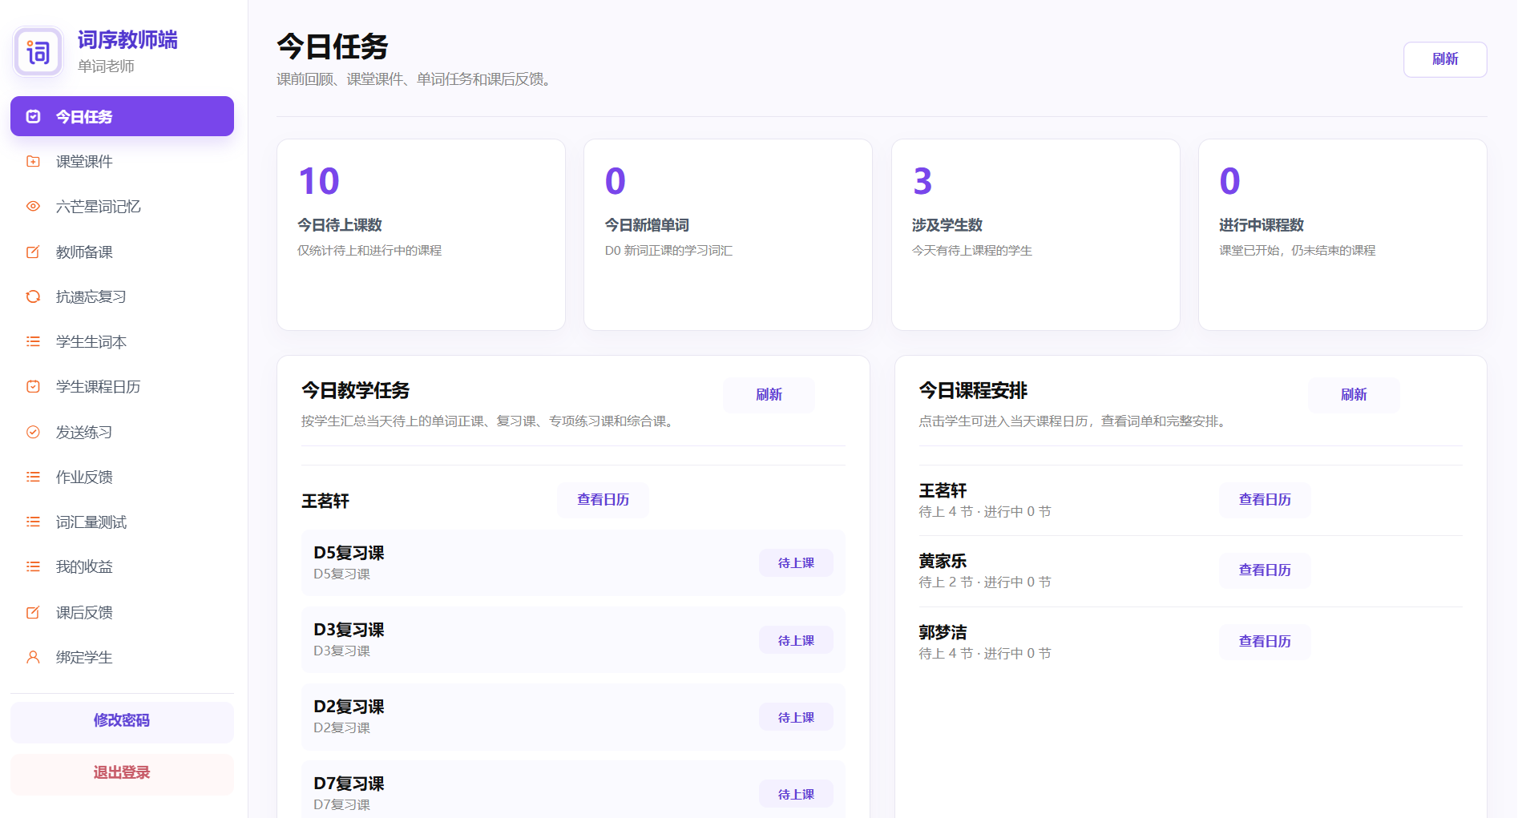The width and height of the screenshot is (1518, 818).
Task: Click the 今日待上课数 stat card
Action: pos(421,235)
